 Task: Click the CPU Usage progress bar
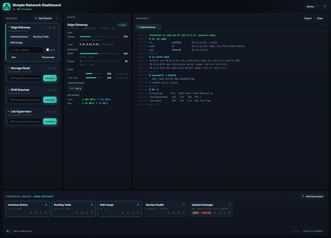click(99, 37)
